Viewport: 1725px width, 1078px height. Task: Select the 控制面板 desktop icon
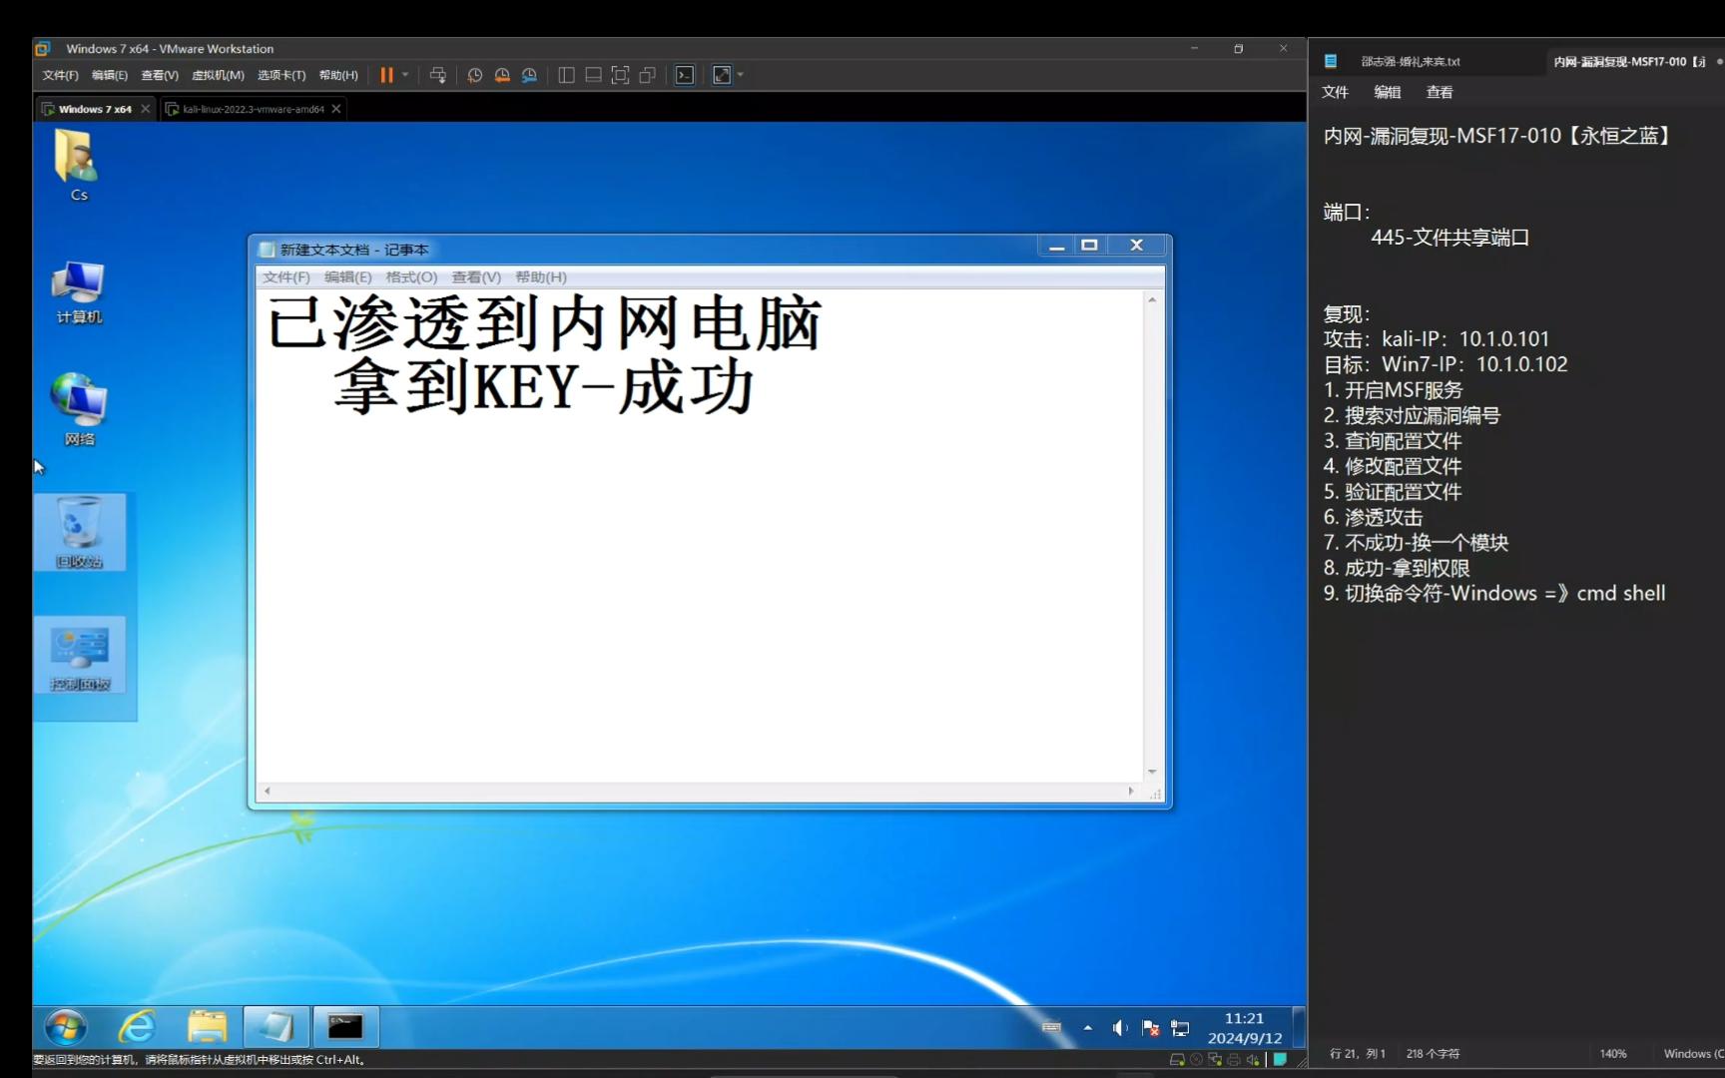(x=80, y=655)
